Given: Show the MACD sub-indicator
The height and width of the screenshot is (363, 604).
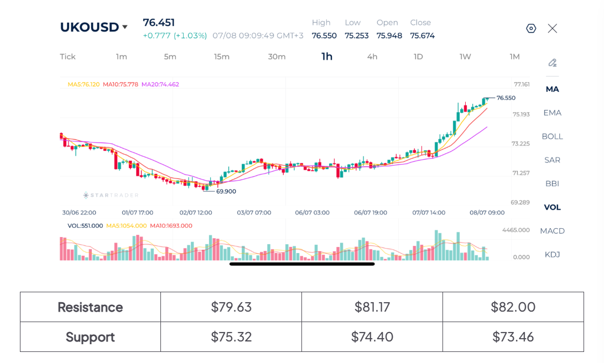Looking at the screenshot, I should pos(553,231).
